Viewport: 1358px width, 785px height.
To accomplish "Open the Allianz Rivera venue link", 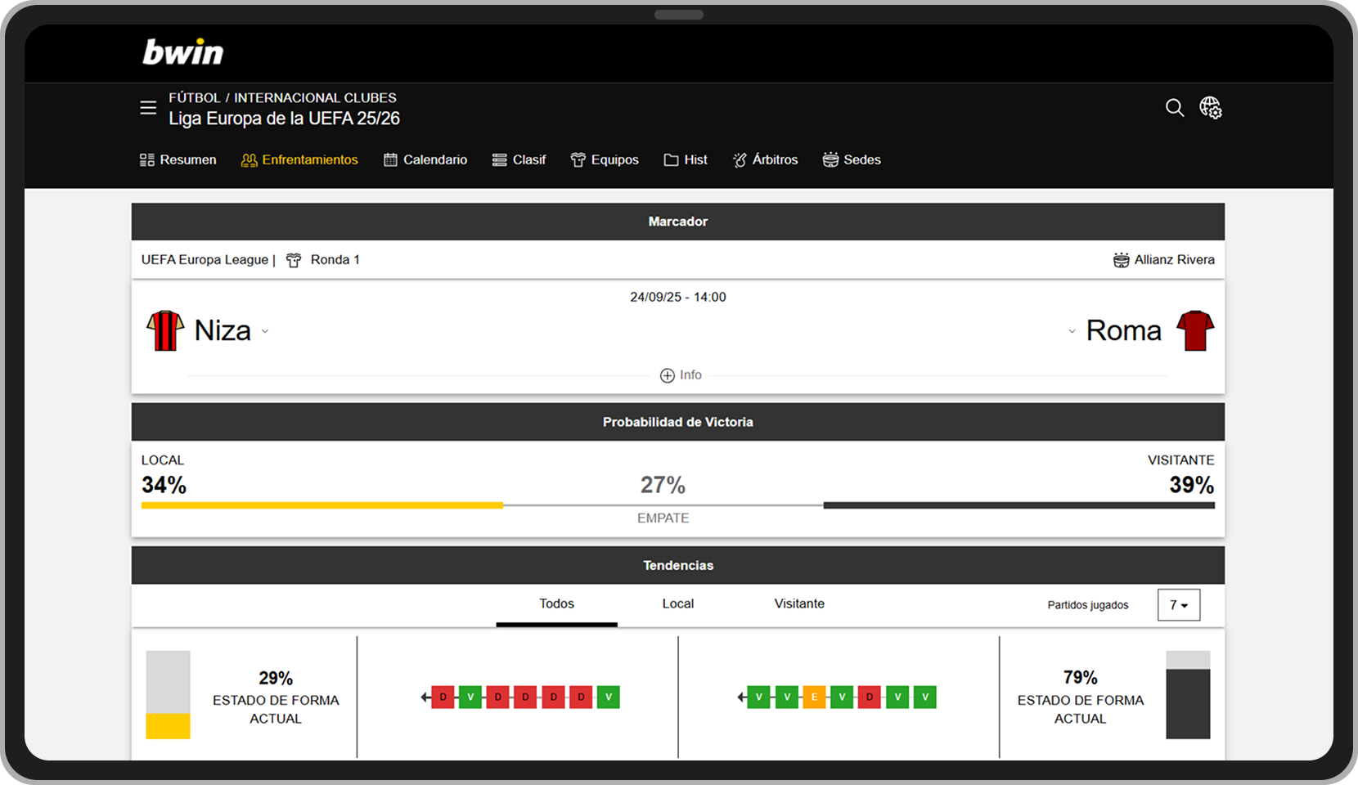I will (1174, 259).
